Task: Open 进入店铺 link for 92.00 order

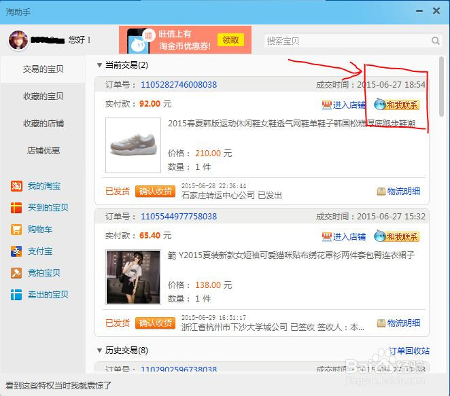Action: click(349, 105)
